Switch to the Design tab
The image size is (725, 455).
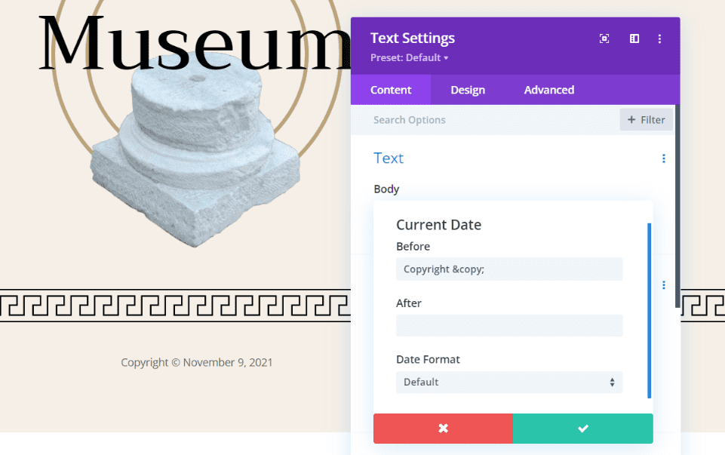pyautogui.click(x=468, y=90)
